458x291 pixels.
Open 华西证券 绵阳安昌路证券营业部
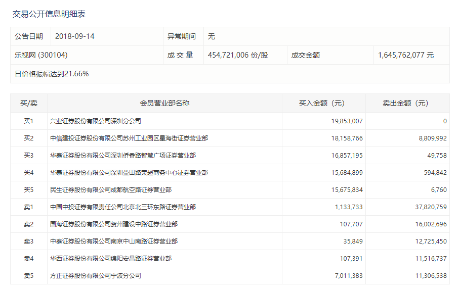tap(110, 259)
